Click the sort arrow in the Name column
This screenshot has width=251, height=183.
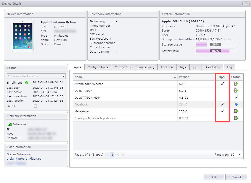pos(175,77)
